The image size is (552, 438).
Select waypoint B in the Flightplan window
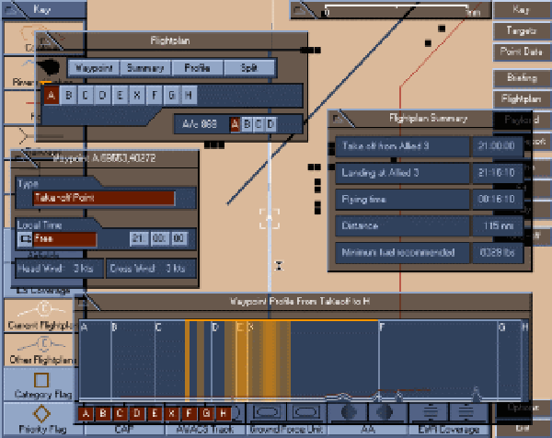69,95
